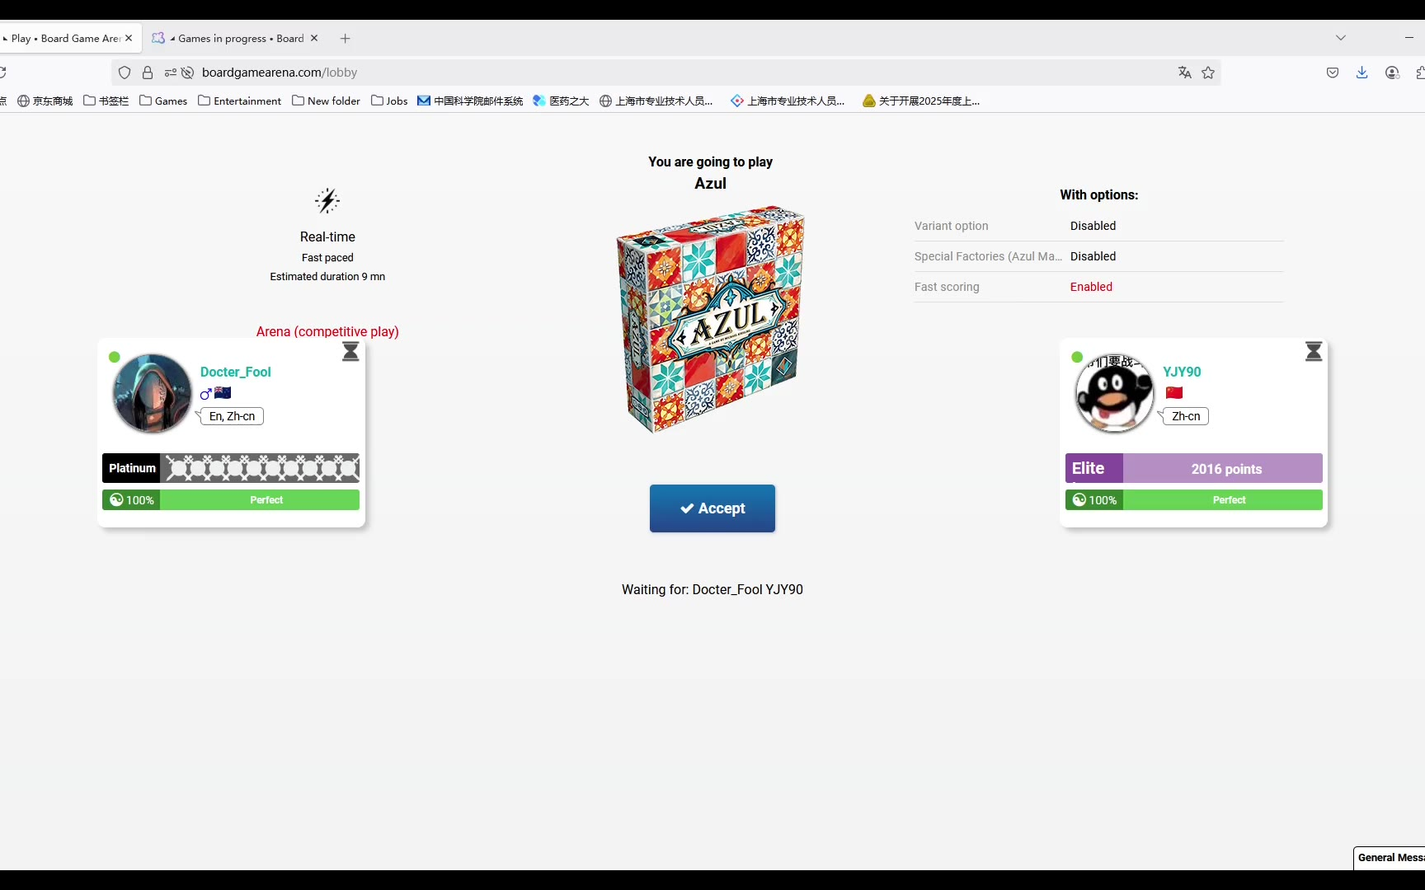
Task: Click the Fast scoring Enabled value
Action: click(1091, 287)
